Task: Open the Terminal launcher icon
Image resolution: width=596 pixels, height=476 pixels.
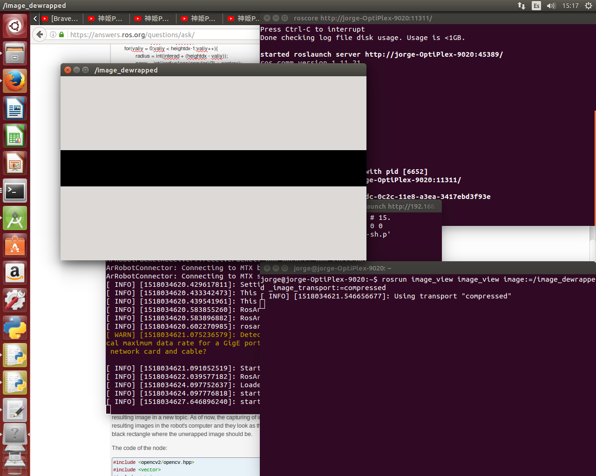Action: 15,191
